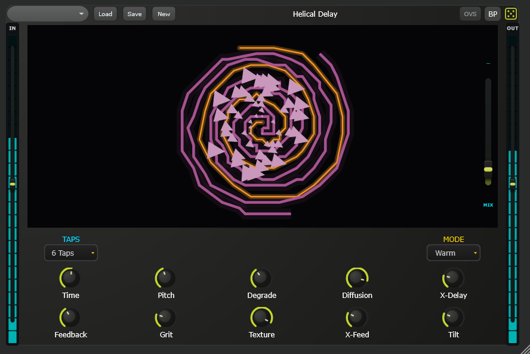The height and width of the screenshot is (354, 530).
Task: Click the X-Delay knob
Action: pyautogui.click(x=452, y=278)
